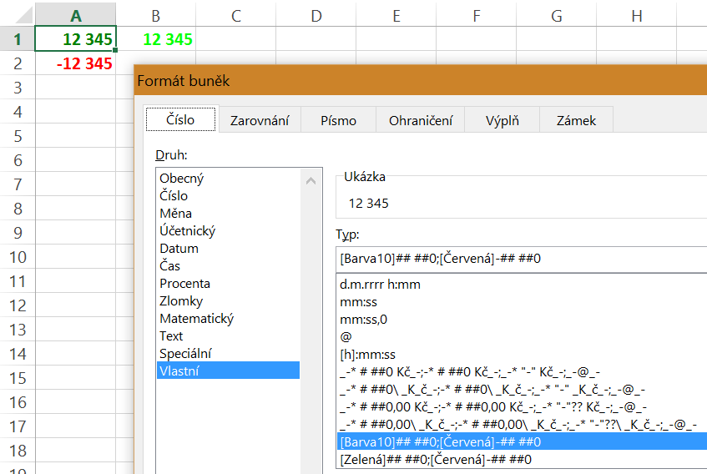Image resolution: width=707 pixels, height=474 pixels.
Task: Click cell A2 with red -12 345
Action: [x=76, y=64]
